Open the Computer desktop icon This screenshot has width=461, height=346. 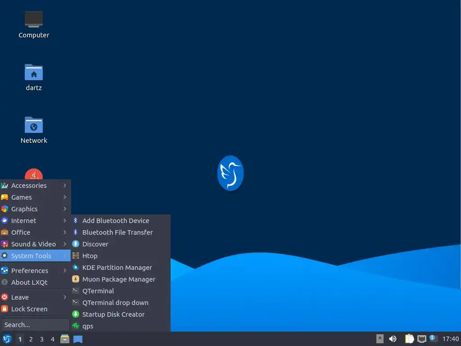[x=33, y=25]
